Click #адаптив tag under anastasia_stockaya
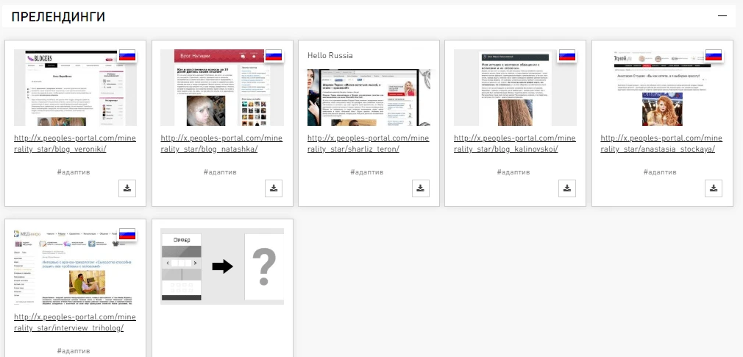 click(x=660, y=172)
